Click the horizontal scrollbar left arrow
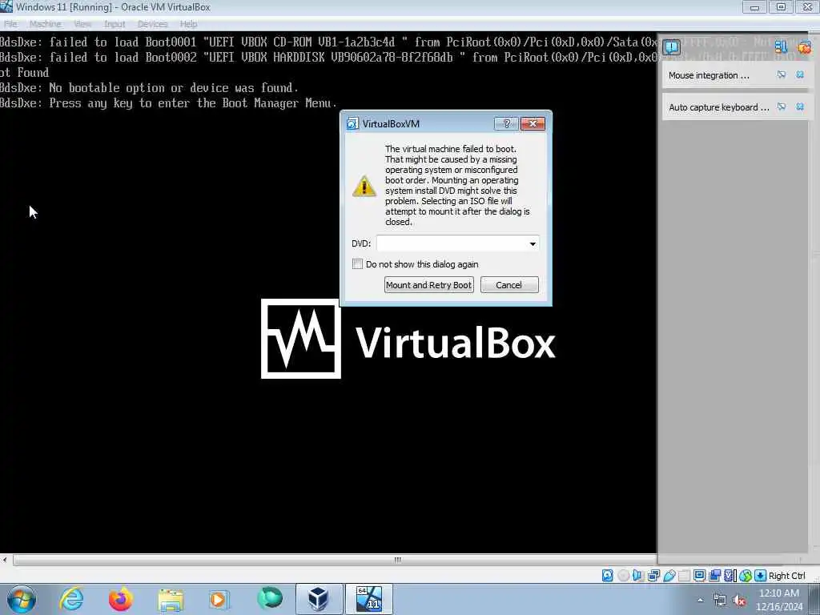 tap(5, 560)
